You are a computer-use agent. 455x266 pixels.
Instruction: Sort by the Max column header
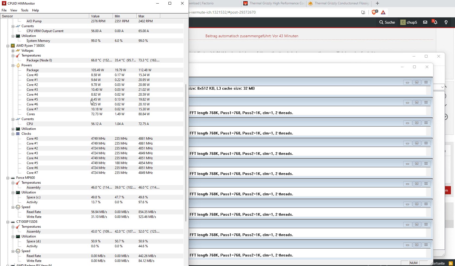148,16
